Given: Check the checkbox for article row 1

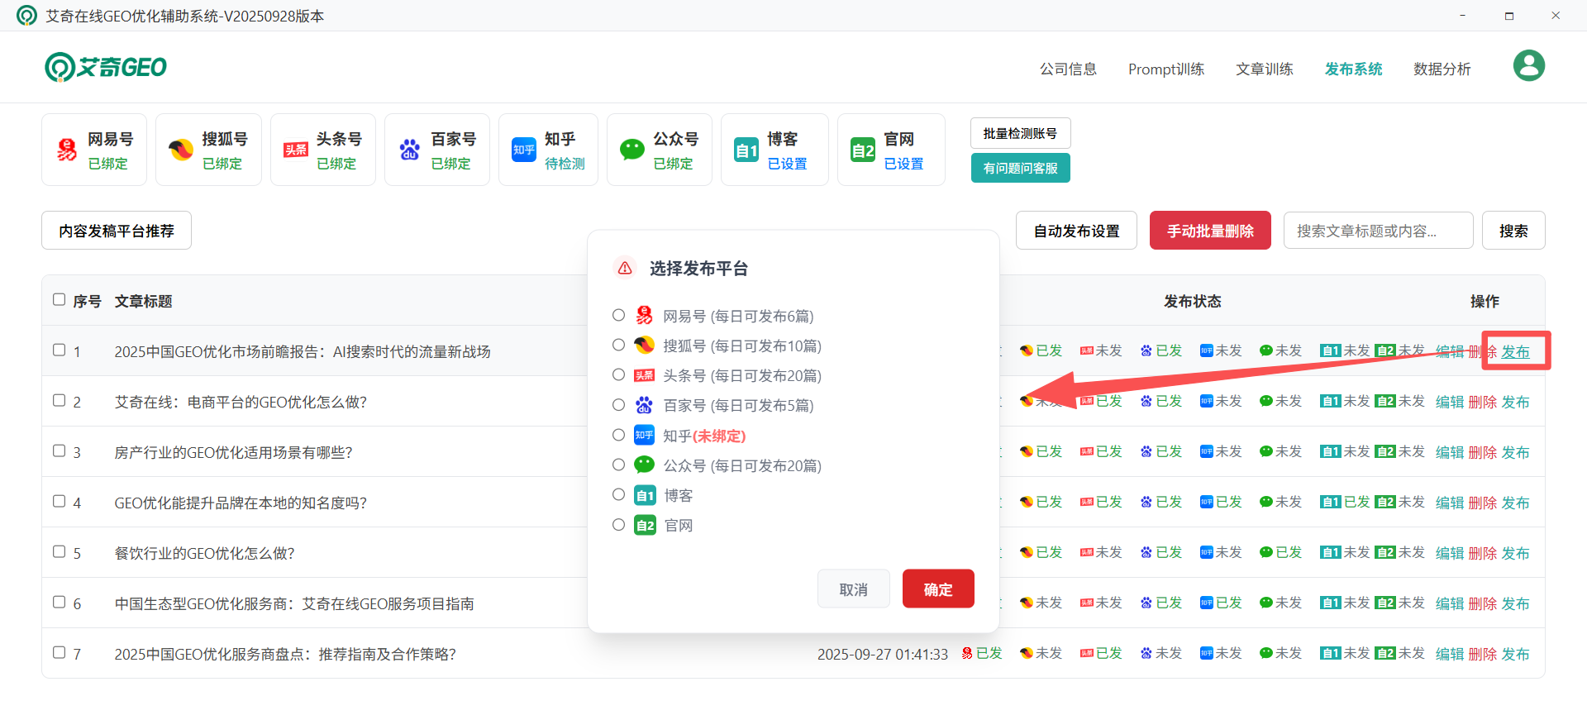Looking at the screenshot, I should (59, 350).
